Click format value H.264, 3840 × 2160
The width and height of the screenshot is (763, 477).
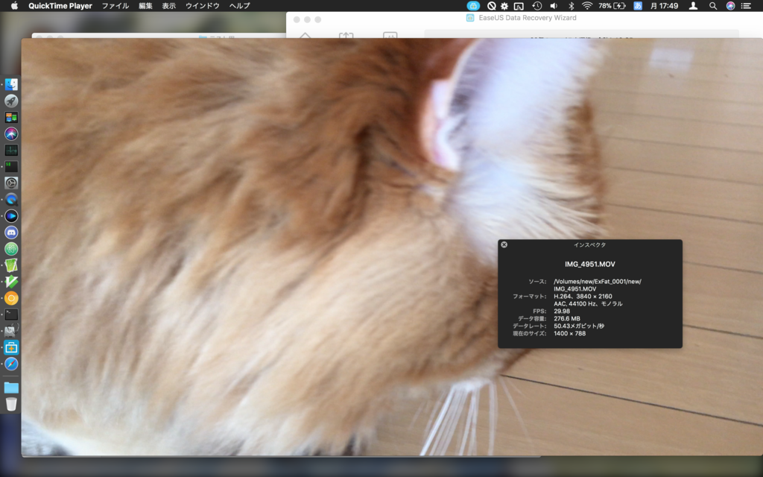coord(583,296)
